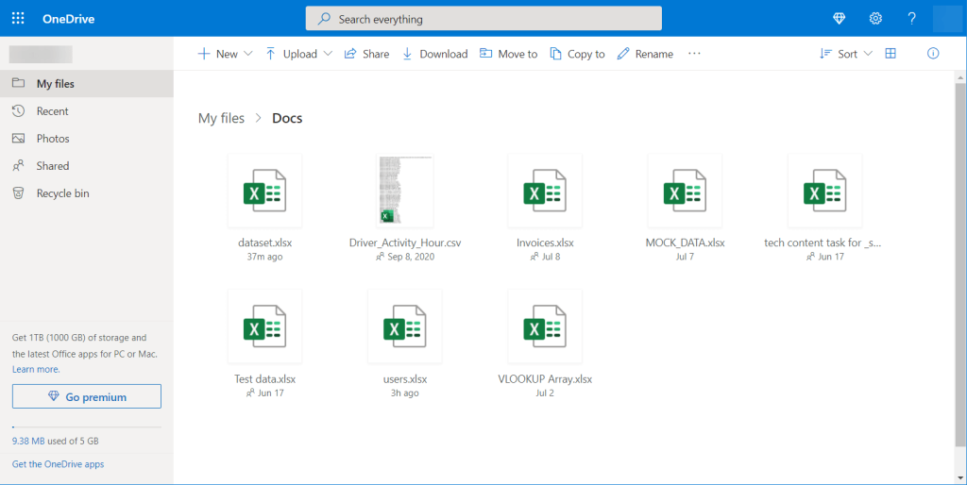Screen dimensions: 967x485
Task: Click the My files breadcrumb link
Action: pos(221,118)
